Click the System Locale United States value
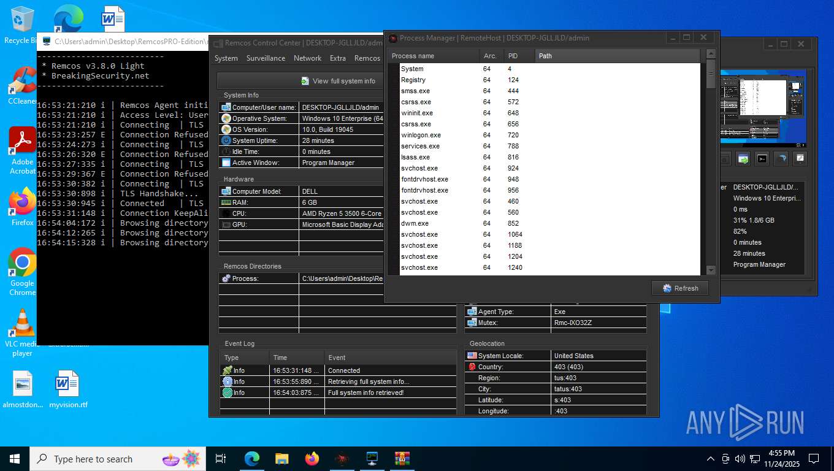Image resolution: width=834 pixels, height=471 pixels. pyautogui.click(x=573, y=356)
